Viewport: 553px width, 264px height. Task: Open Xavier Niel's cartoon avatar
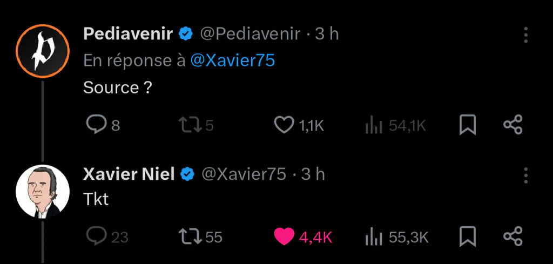(43, 192)
